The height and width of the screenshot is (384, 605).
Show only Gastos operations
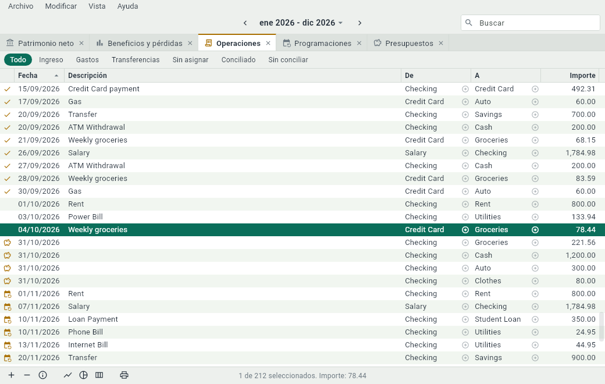87,60
